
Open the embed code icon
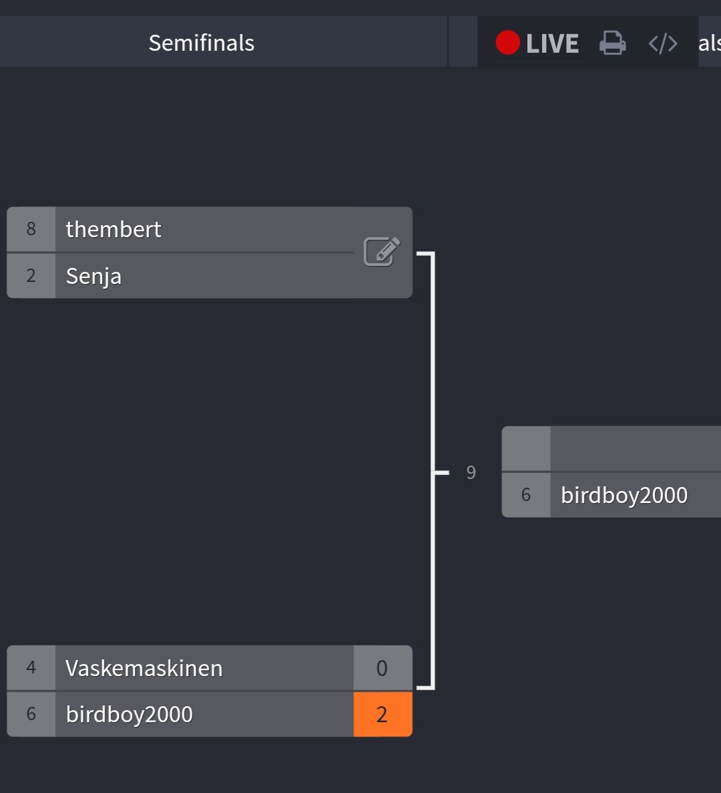point(663,43)
